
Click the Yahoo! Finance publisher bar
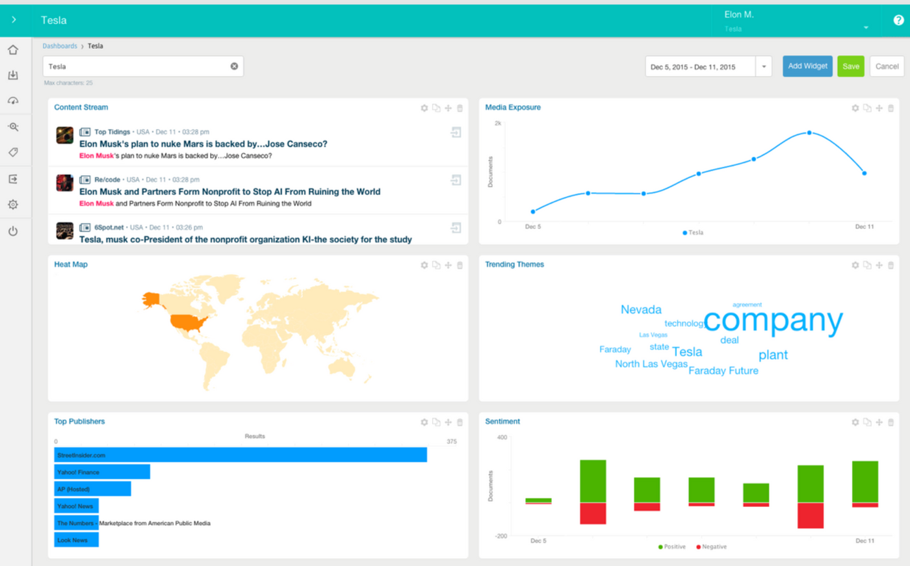102,472
